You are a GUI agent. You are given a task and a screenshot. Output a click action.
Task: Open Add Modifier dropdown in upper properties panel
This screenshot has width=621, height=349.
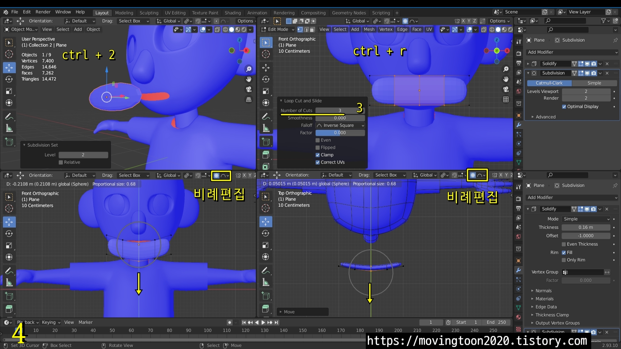(572, 52)
